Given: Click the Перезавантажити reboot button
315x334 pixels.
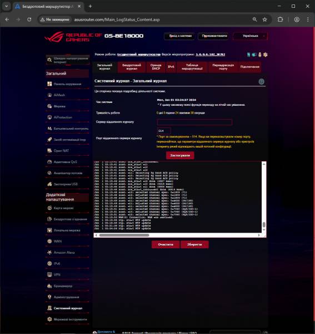Looking at the screenshot, I should pos(214,36).
